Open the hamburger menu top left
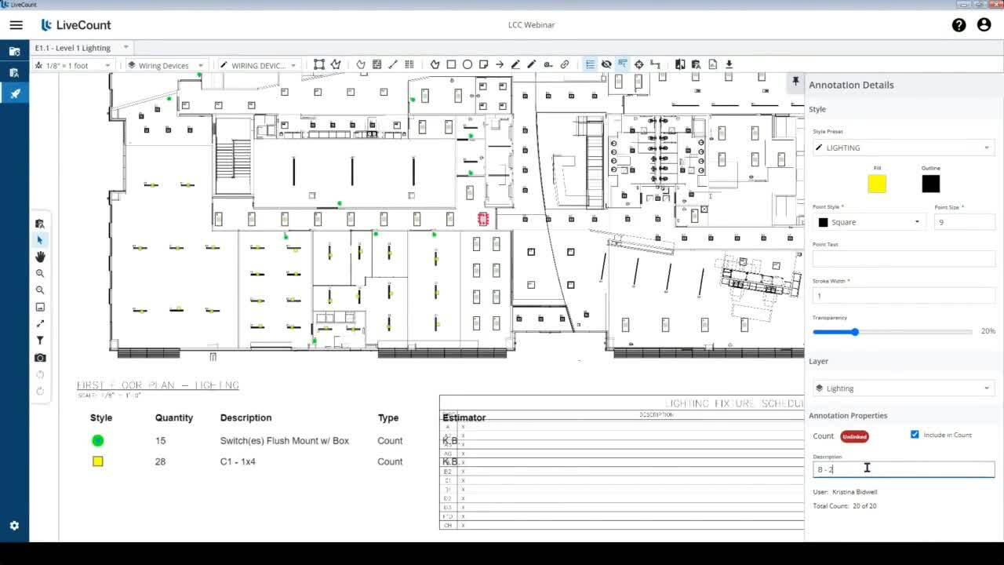The width and height of the screenshot is (1004, 565). pyautogui.click(x=16, y=24)
